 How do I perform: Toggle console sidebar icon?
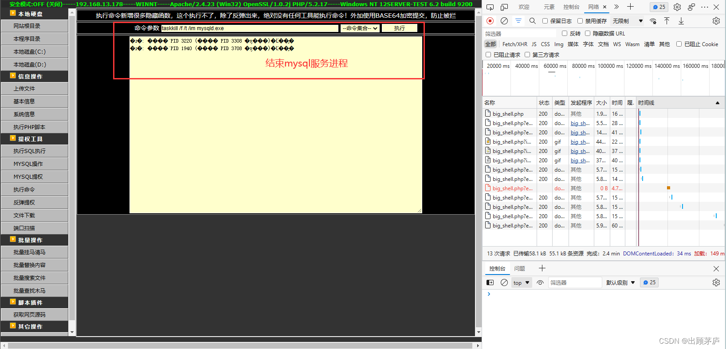490,282
